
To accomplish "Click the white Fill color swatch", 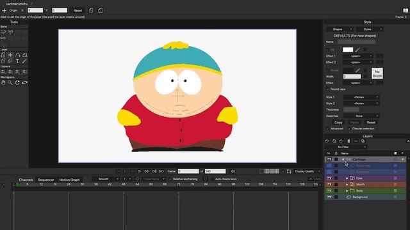I will pyautogui.click(x=348, y=50).
